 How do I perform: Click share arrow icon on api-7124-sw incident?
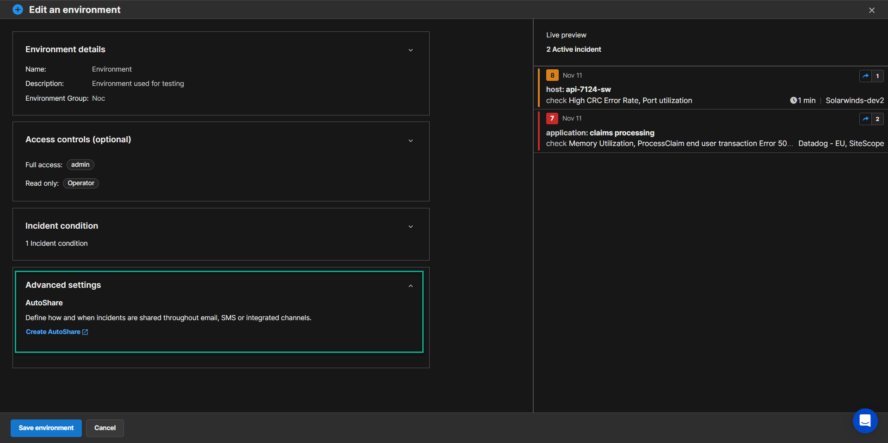coord(865,76)
